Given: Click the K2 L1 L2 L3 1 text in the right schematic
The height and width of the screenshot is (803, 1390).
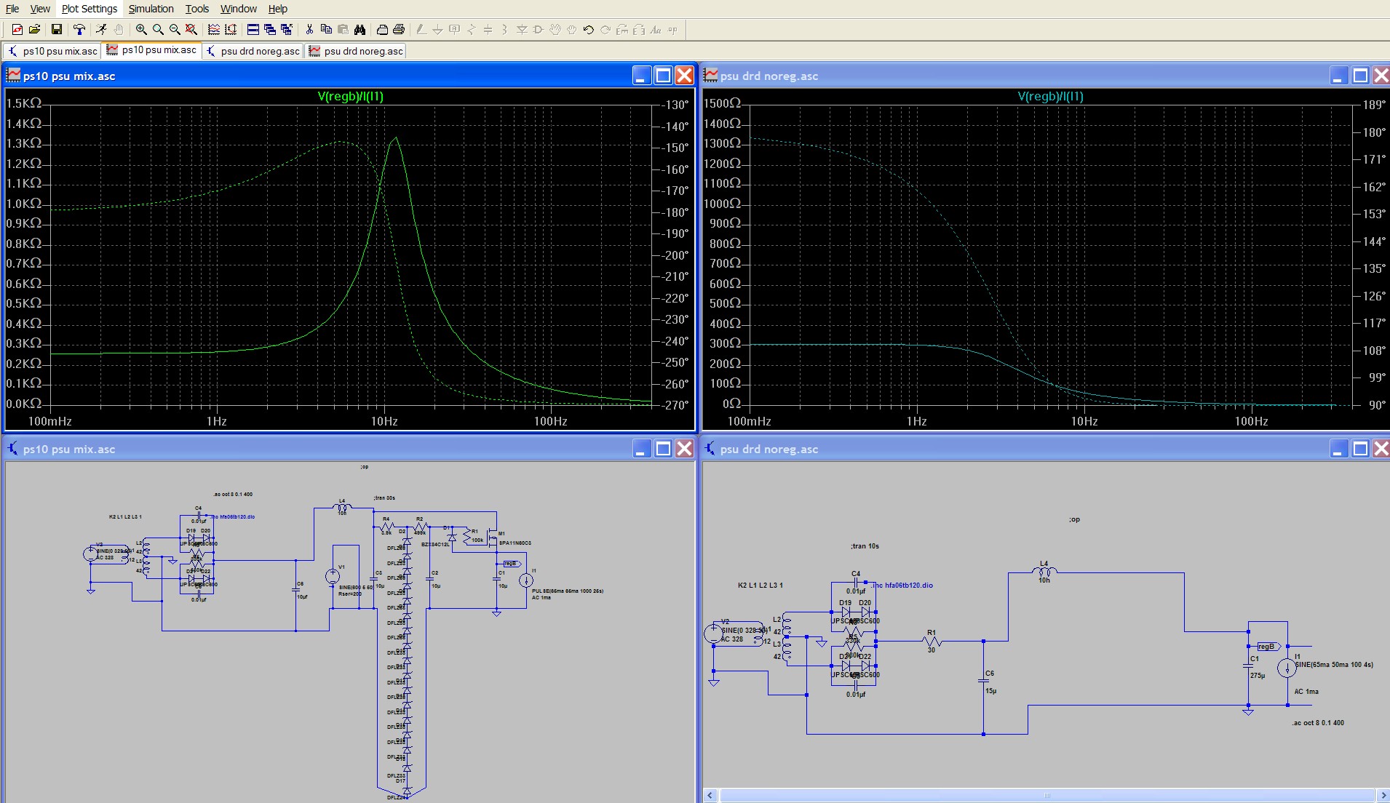Looking at the screenshot, I should [x=760, y=586].
